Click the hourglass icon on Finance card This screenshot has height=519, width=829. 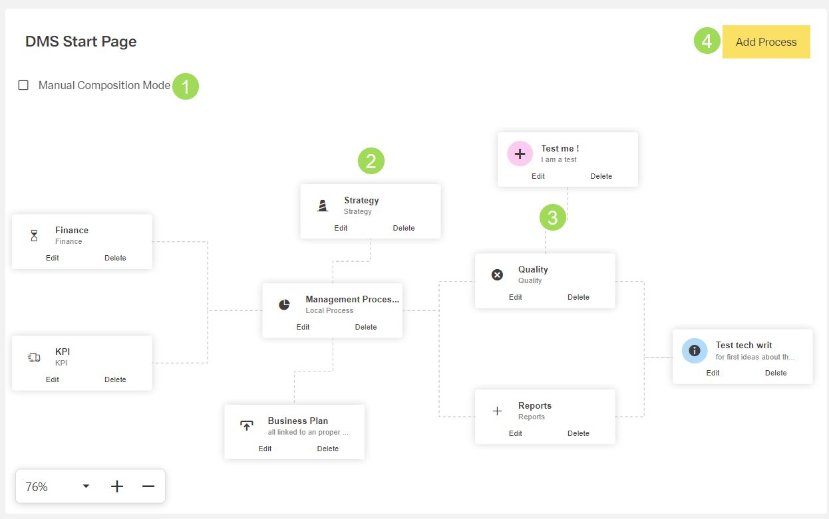pyautogui.click(x=35, y=235)
